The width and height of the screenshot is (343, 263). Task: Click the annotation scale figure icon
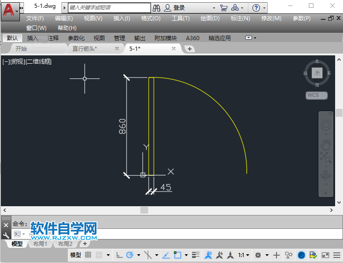230,255
